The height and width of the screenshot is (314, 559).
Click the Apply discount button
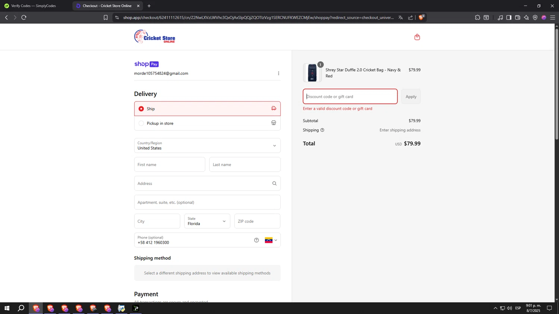pyautogui.click(x=411, y=96)
